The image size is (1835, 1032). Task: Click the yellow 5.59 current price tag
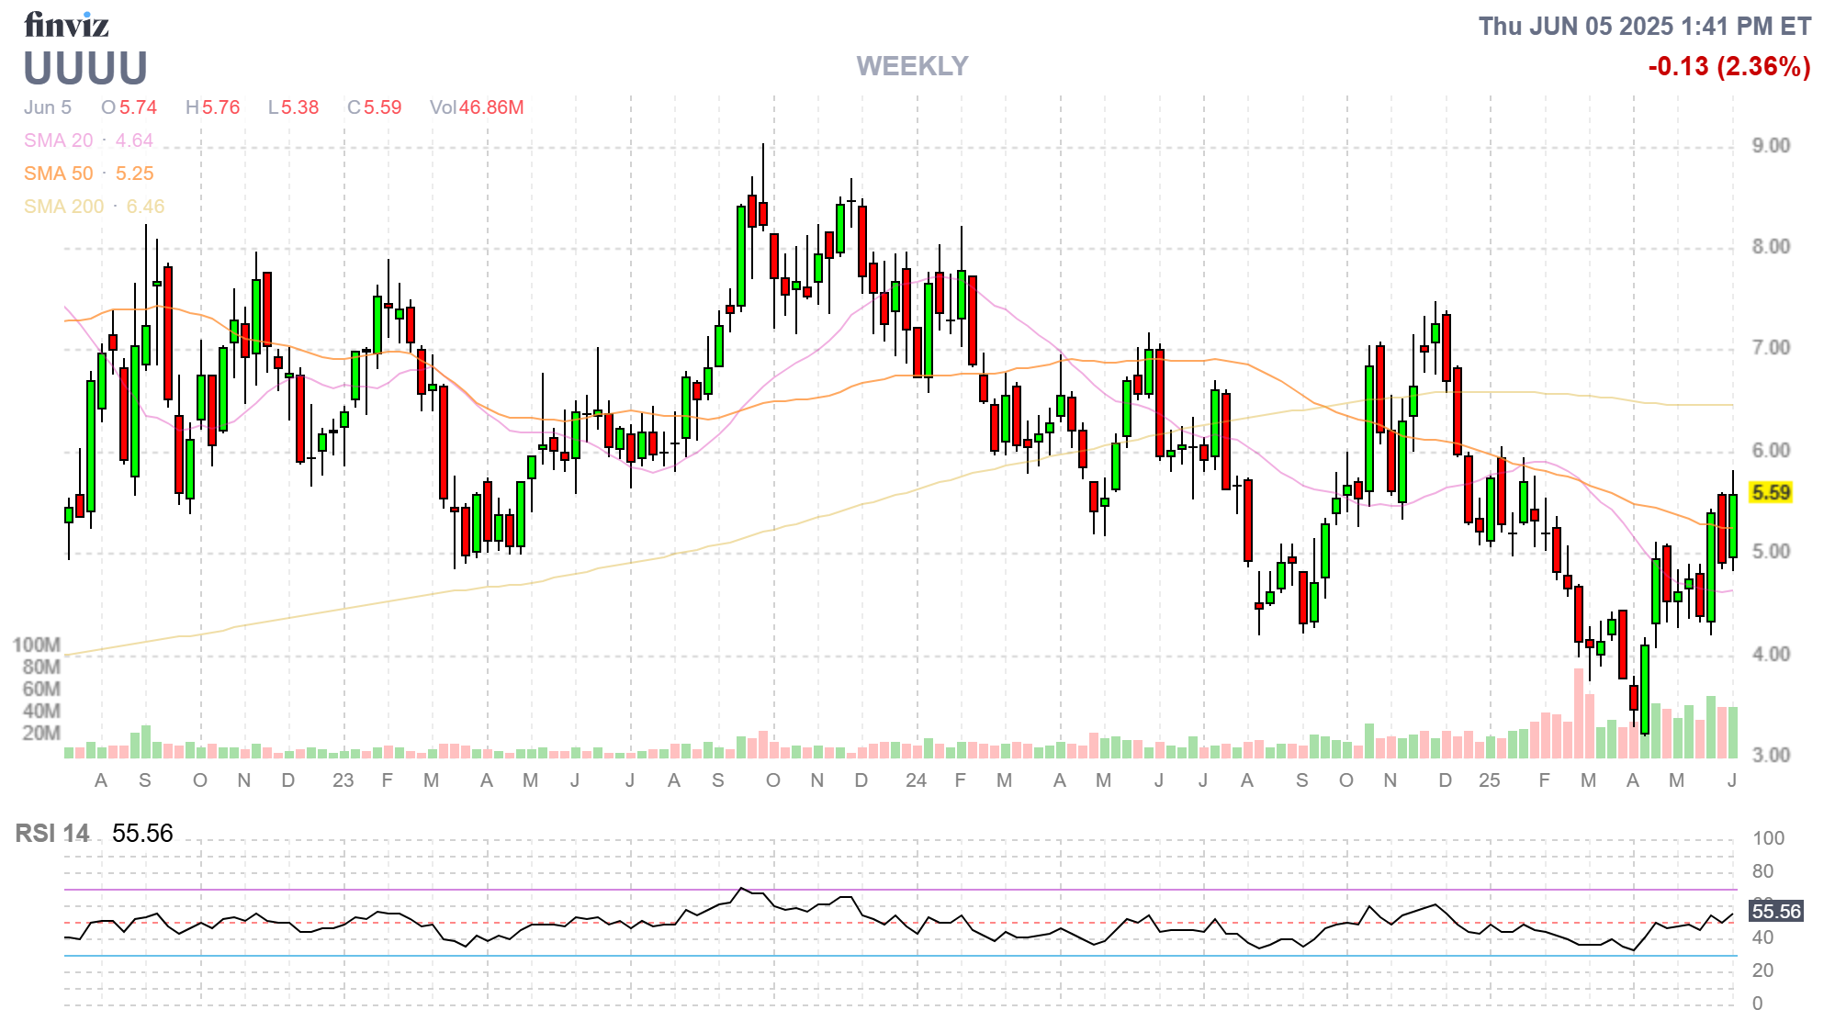click(1770, 493)
